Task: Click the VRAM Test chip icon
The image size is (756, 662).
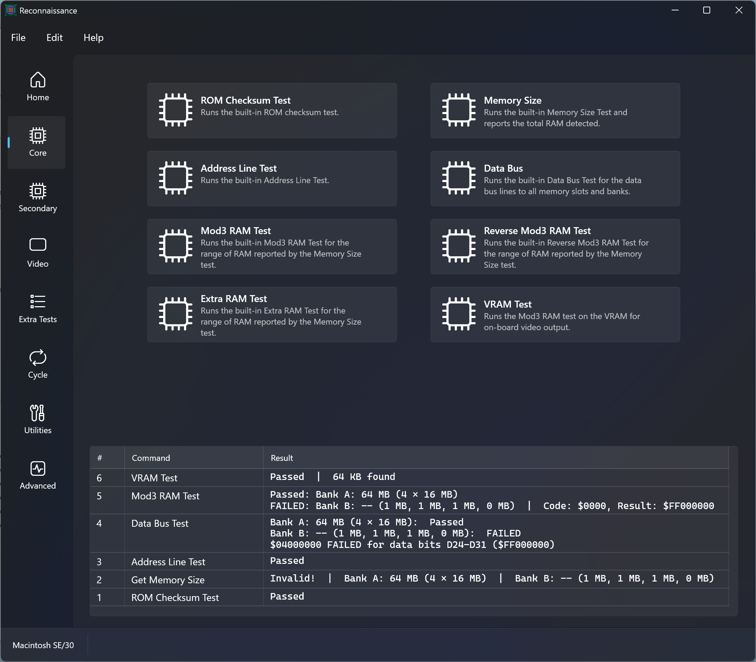Action: pos(459,314)
